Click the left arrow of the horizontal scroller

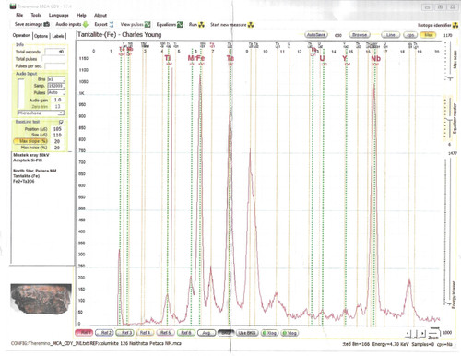pyautogui.click(x=408, y=333)
